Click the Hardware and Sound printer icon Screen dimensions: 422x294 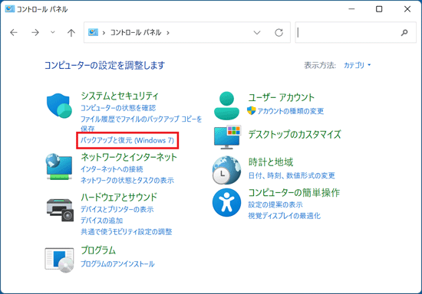(x=60, y=210)
